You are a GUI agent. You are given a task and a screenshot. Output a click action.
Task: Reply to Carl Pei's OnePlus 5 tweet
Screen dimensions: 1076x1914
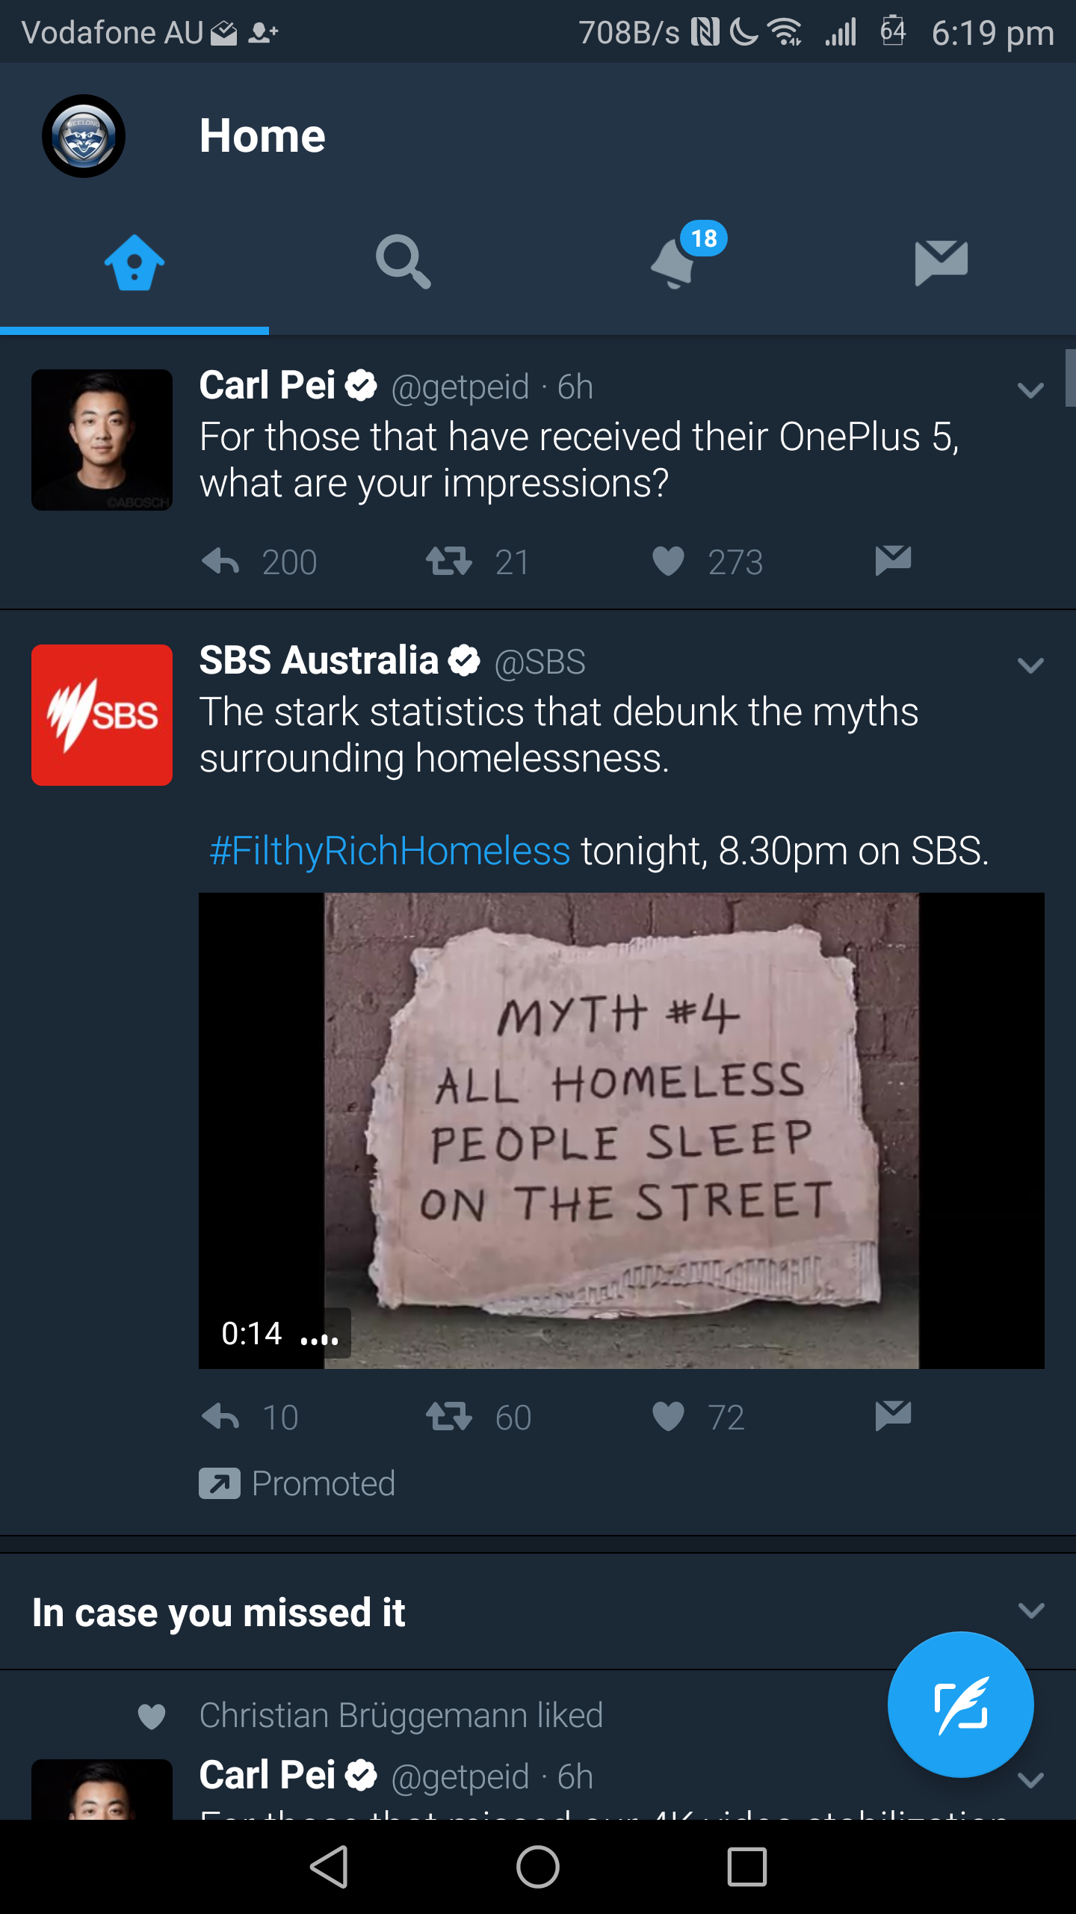click(221, 561)
